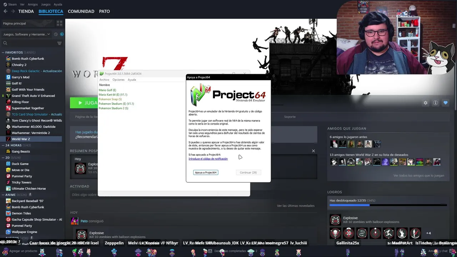The height and width of the screenshot is (257, 457).
Task: Click 'Introduce el código de notificación' link
Action: (208, 159)
